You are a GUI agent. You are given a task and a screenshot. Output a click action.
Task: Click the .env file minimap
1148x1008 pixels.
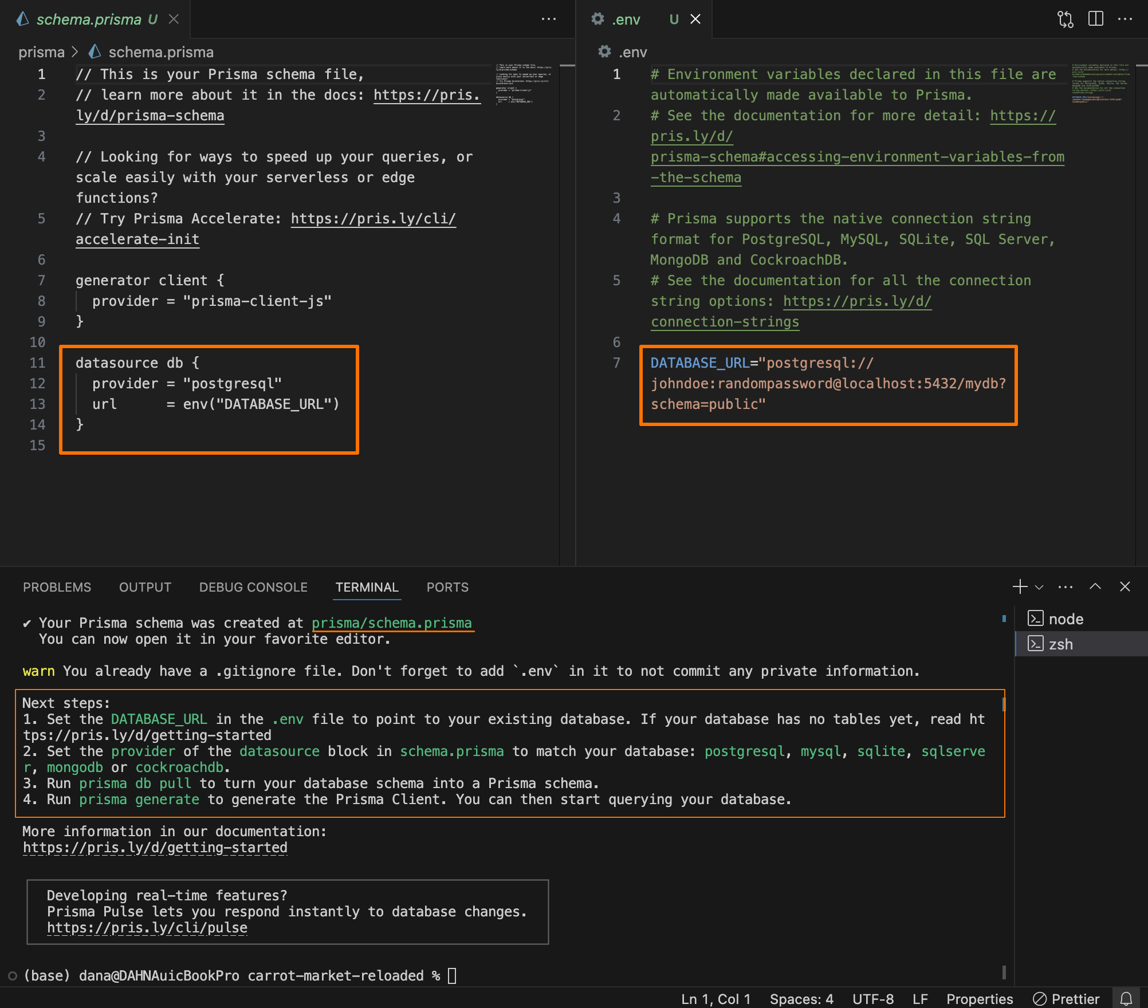pos(1100,84)
